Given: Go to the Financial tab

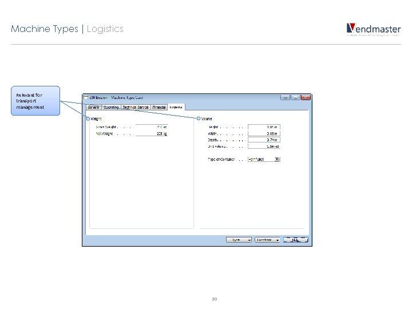Looking at the screenshot, I should point(159,107).
